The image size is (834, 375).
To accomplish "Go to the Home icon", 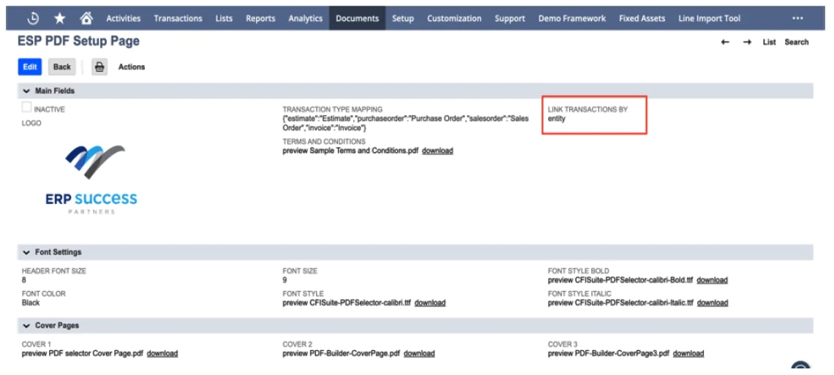I will (x=86, y=18).
